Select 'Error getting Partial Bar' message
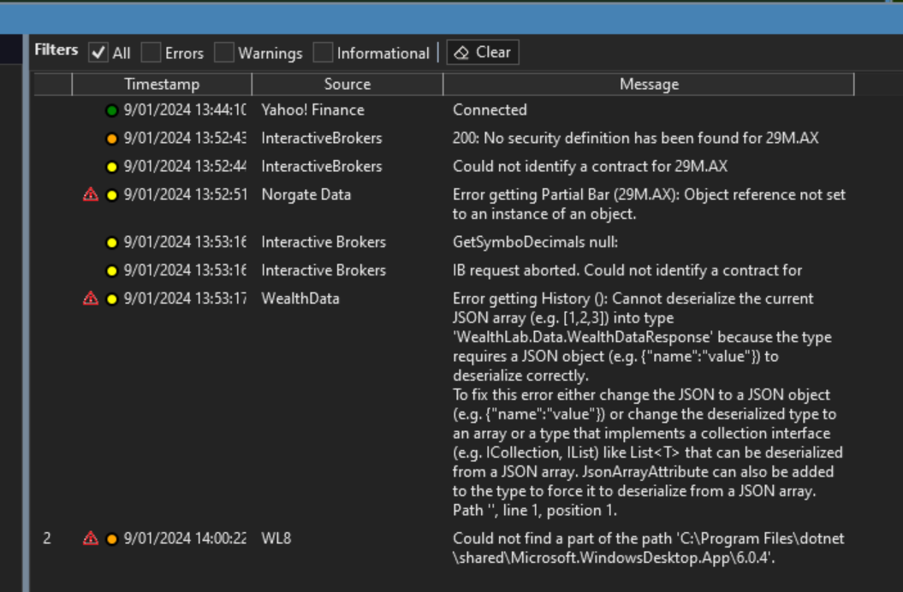The width and height of the screenshot is (903, 592). tap(649, 204)
